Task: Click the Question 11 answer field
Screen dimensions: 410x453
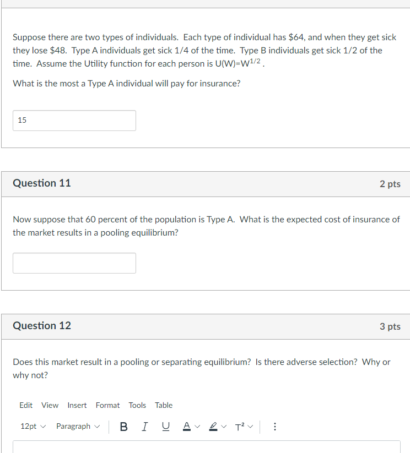Action: coord(74,263)
